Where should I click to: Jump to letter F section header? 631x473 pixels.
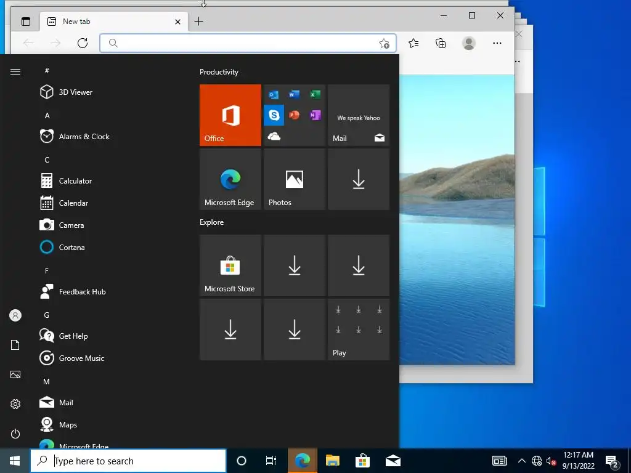(x=47, y=271)
